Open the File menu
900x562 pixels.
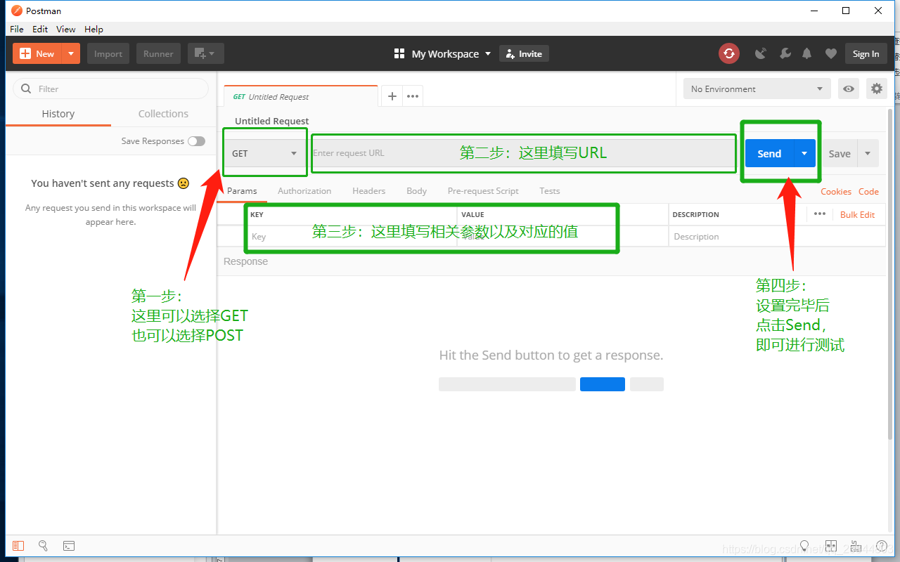pyautogui.click(x=17, y=29)
